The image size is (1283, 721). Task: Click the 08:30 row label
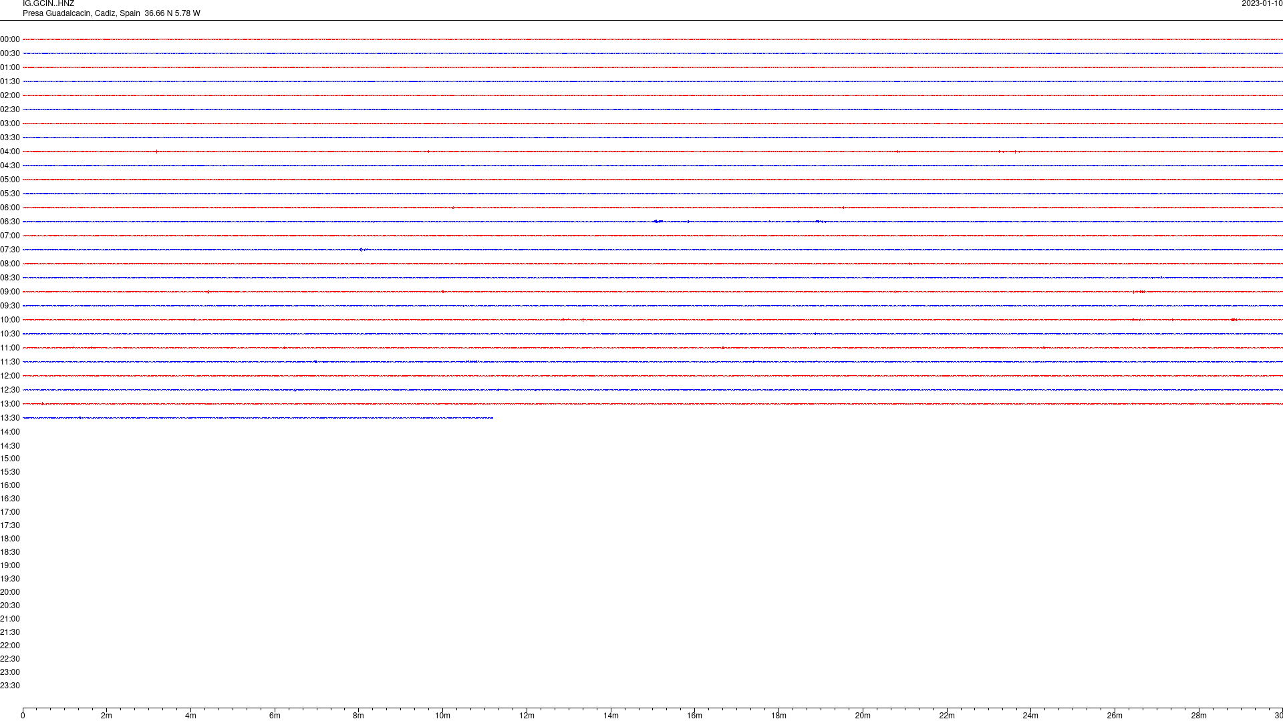[10, 278]
